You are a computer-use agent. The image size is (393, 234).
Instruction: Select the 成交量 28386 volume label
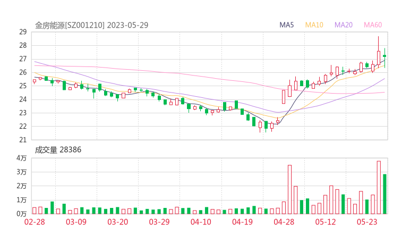tap(58, 150)
